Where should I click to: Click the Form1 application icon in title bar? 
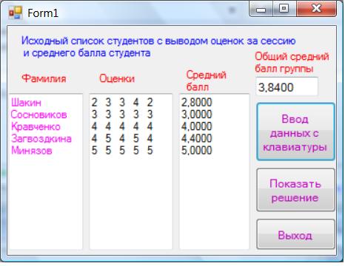16,13
